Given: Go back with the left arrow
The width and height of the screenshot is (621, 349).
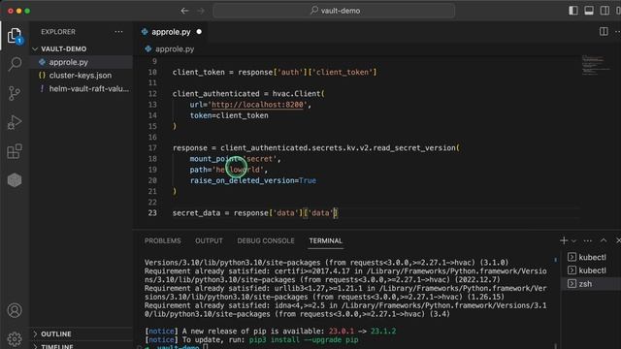Looking at the screenshot, I should pos(184,11).
